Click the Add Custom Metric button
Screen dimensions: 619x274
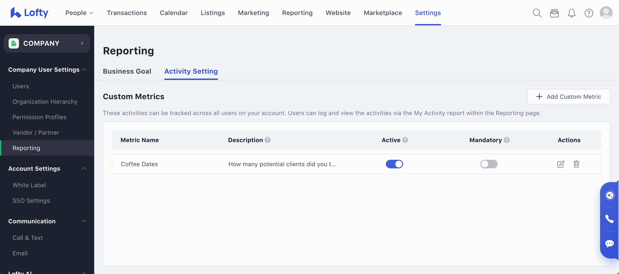click(x=569, y=97)
